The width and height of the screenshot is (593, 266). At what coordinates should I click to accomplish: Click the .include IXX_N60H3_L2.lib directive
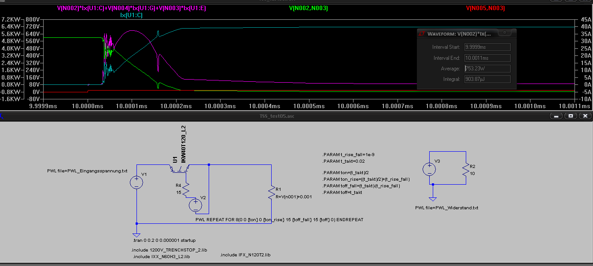pyautogui.click(x=161, y=256)
